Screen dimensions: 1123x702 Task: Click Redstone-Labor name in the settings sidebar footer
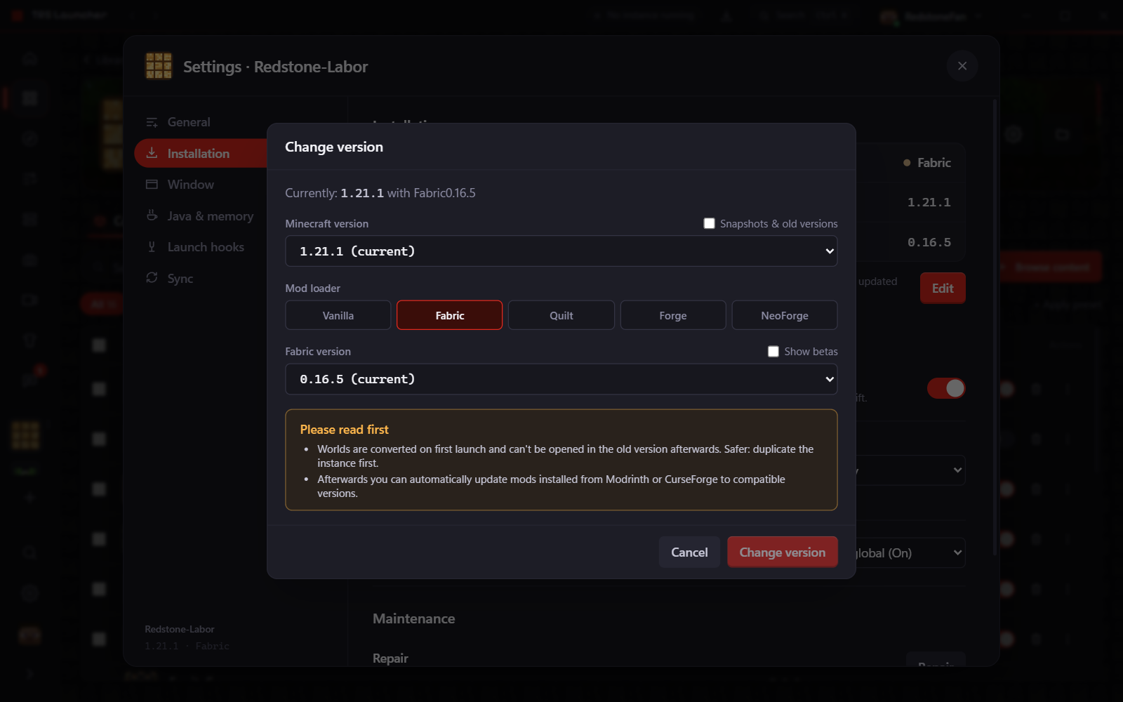[180, 629]
